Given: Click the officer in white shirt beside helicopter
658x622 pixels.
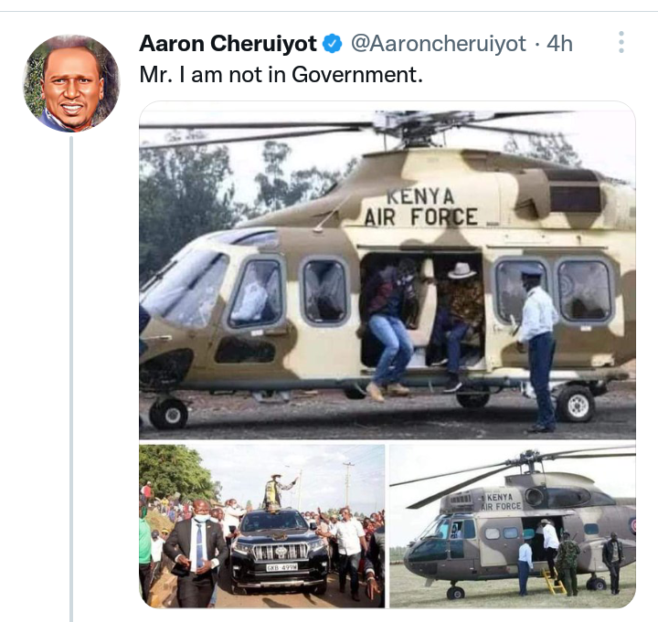Looking at the screenshot, I should tap(536, 350).
